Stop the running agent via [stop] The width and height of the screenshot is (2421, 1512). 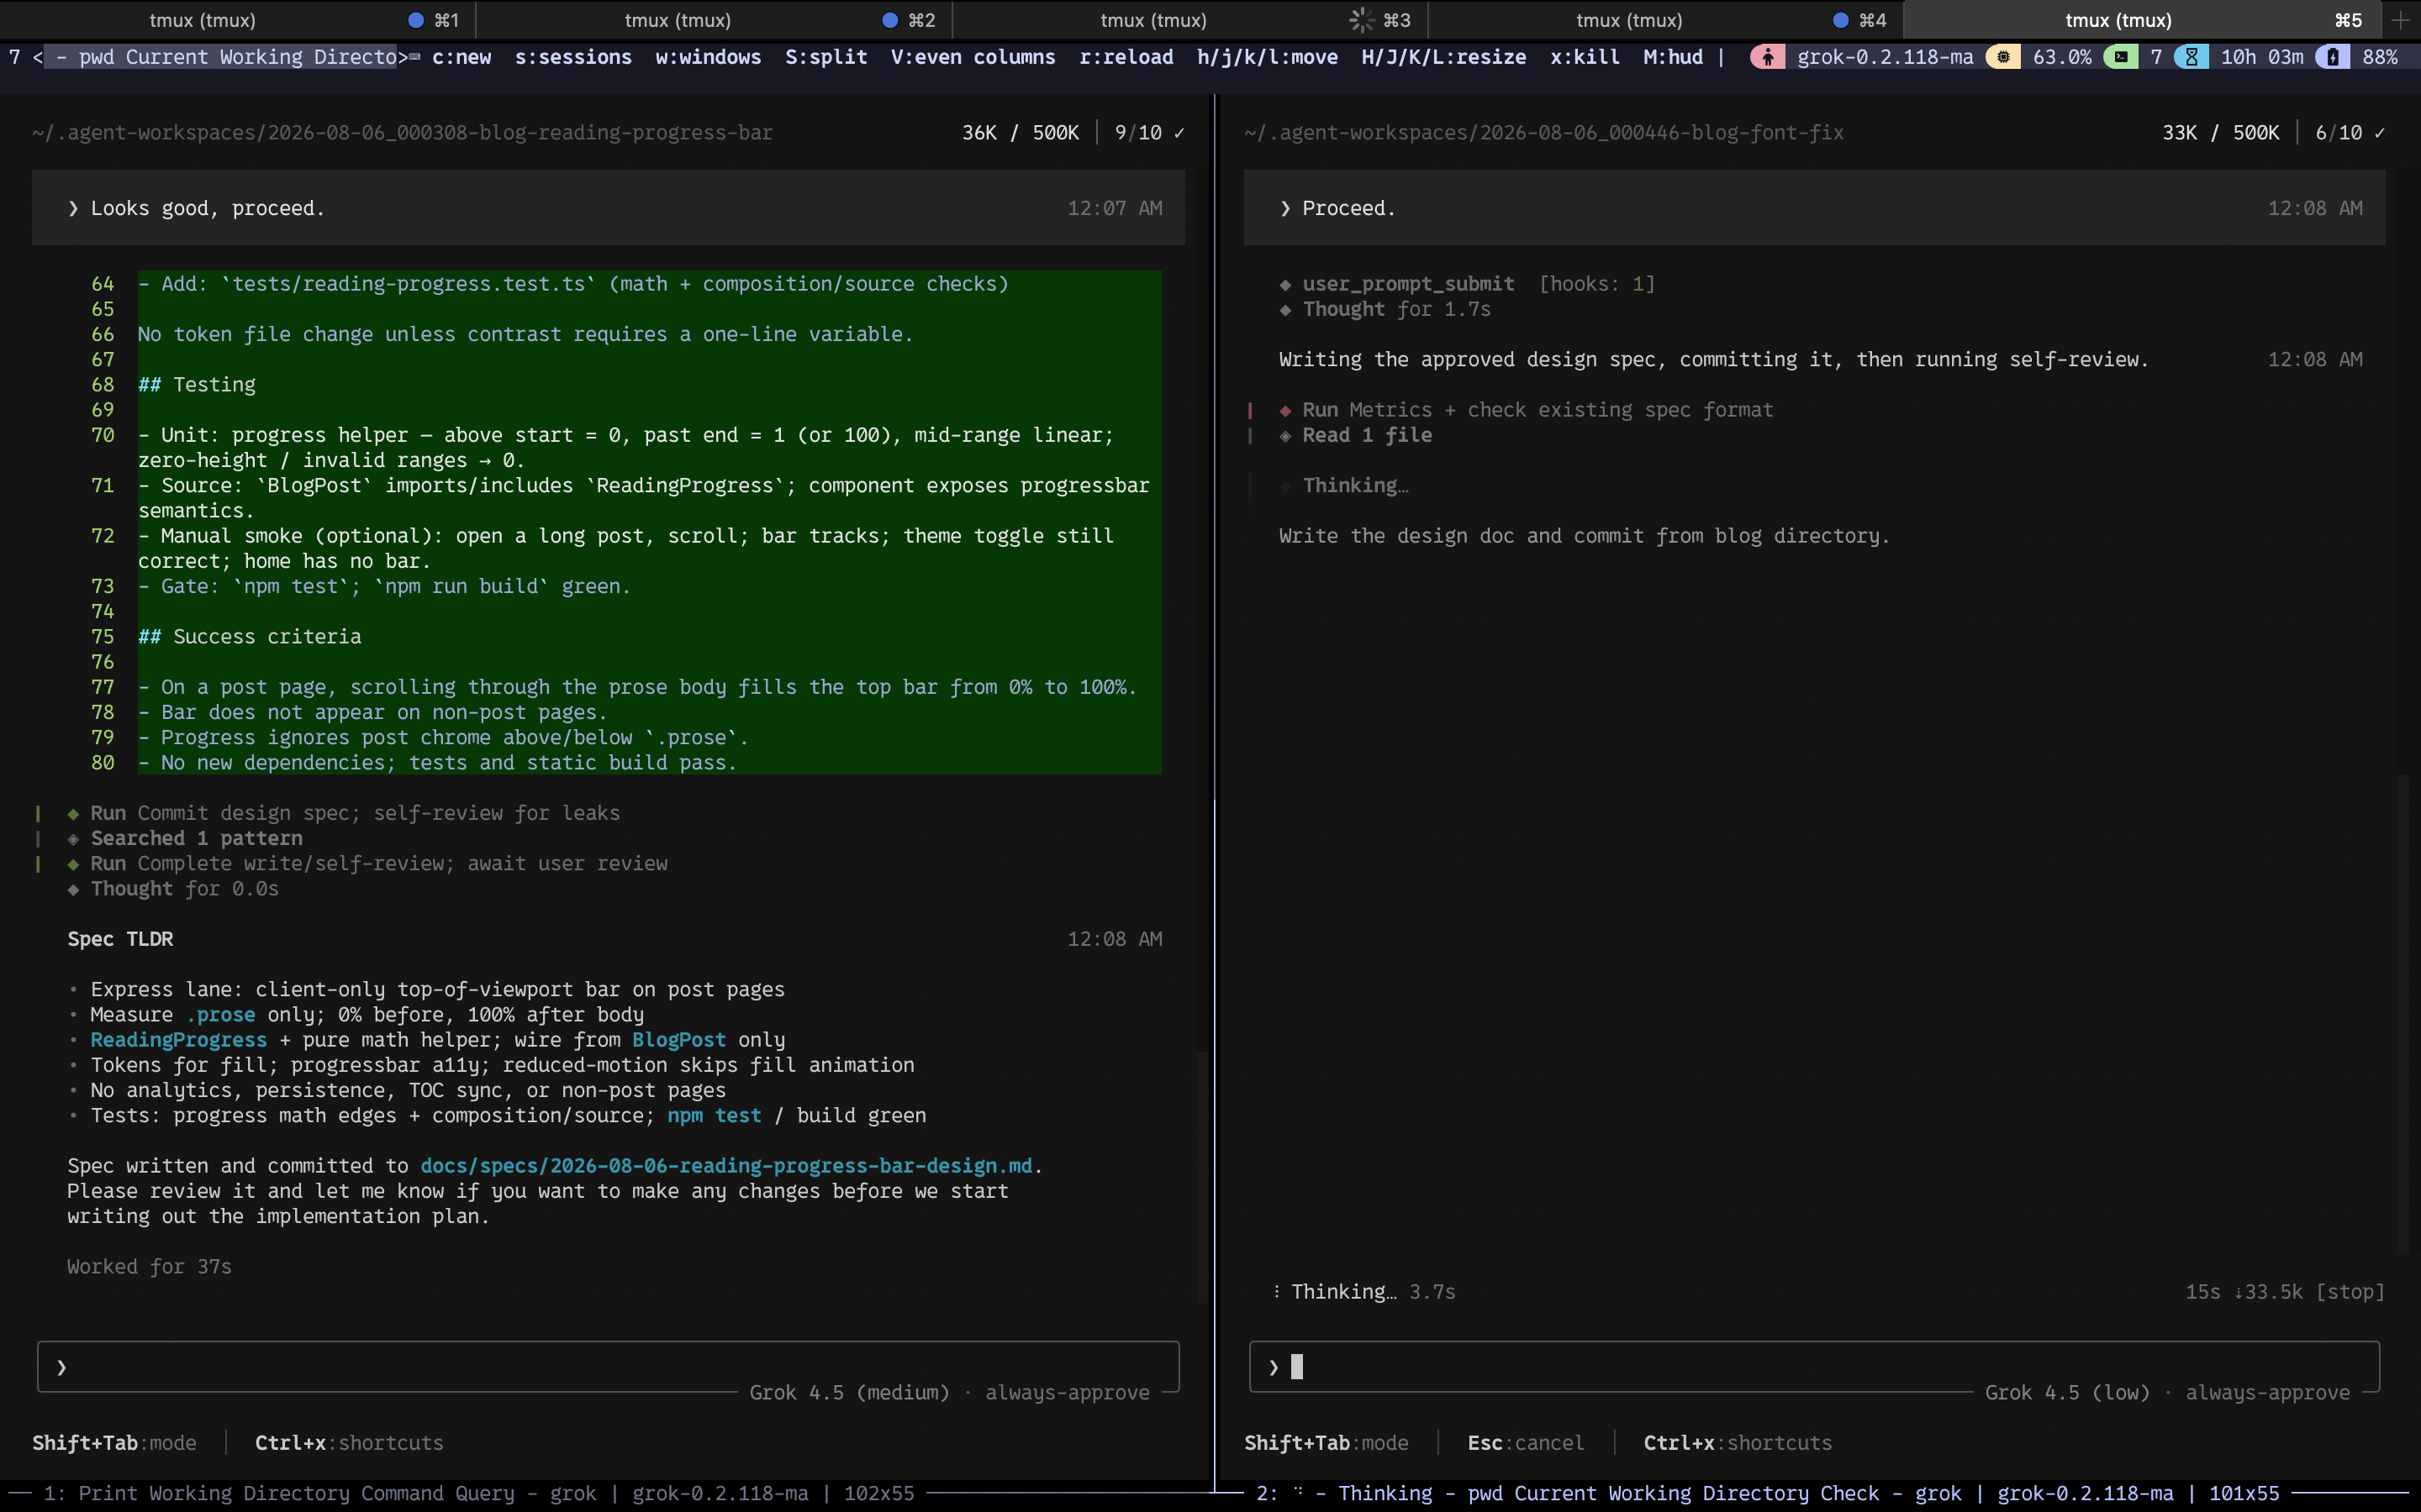[2350, 1292]
